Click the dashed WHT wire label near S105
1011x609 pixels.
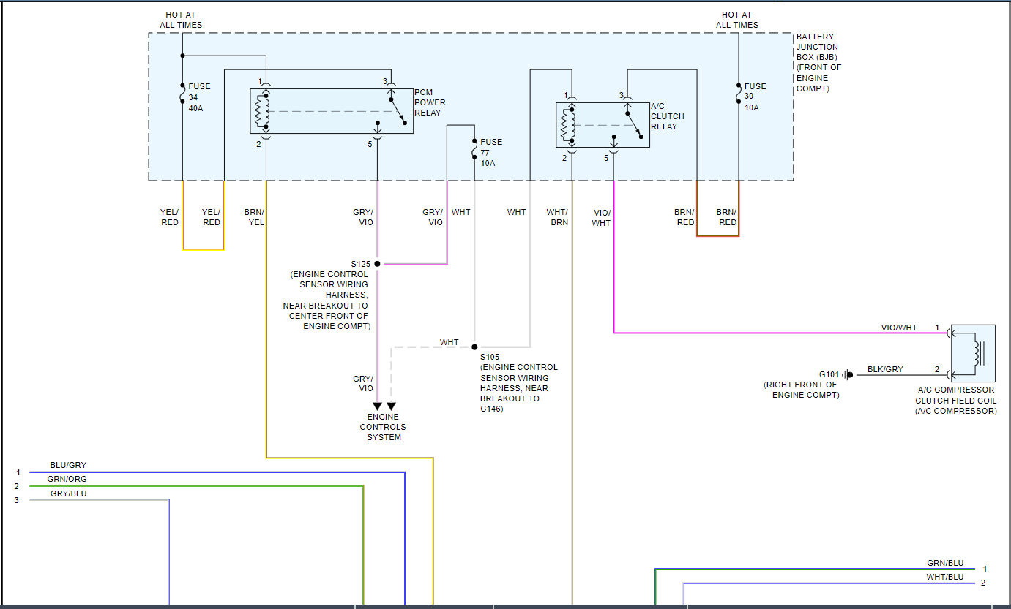[449, 342]
